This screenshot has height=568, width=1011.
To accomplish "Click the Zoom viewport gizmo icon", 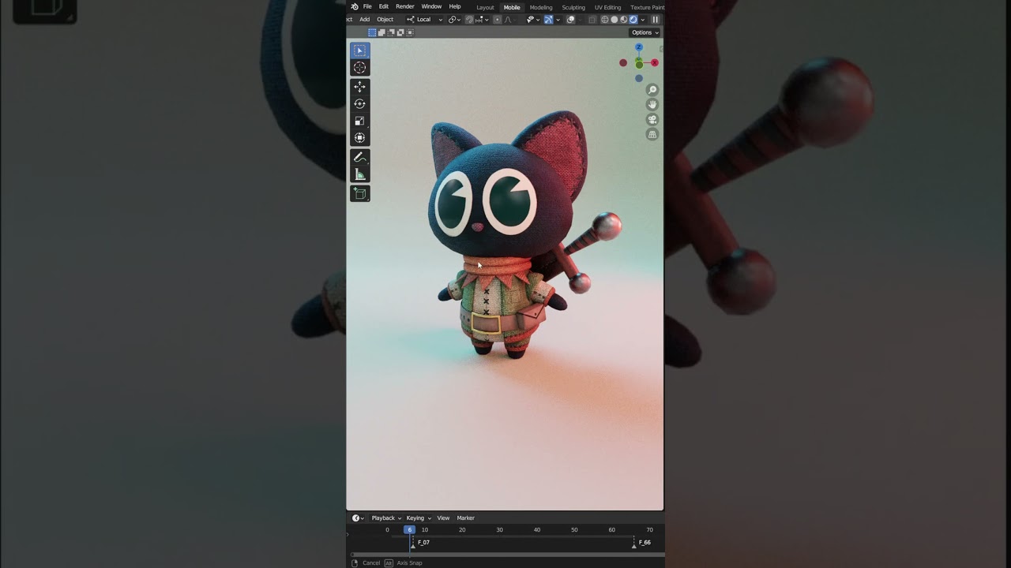I will [652, 90].
